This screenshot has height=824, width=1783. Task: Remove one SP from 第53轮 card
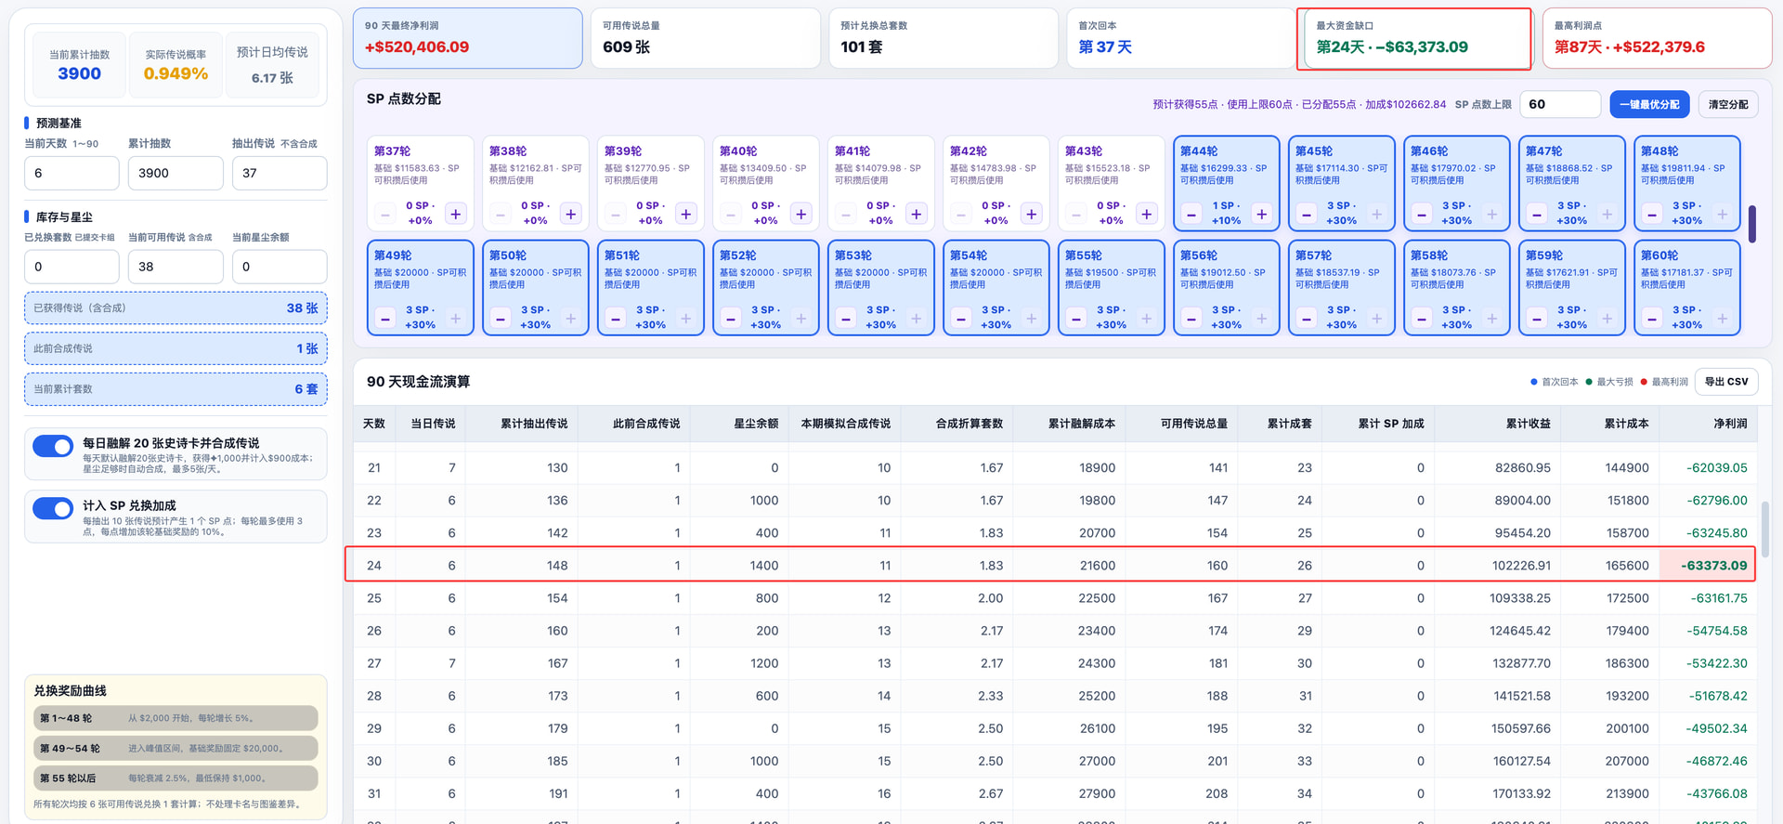pyautogui.click(x=846, y=318)
